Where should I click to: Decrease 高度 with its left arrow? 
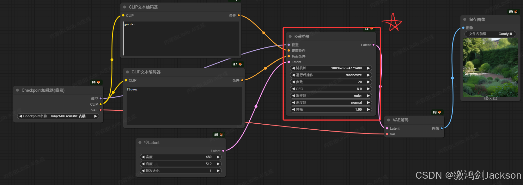point(143,164)
